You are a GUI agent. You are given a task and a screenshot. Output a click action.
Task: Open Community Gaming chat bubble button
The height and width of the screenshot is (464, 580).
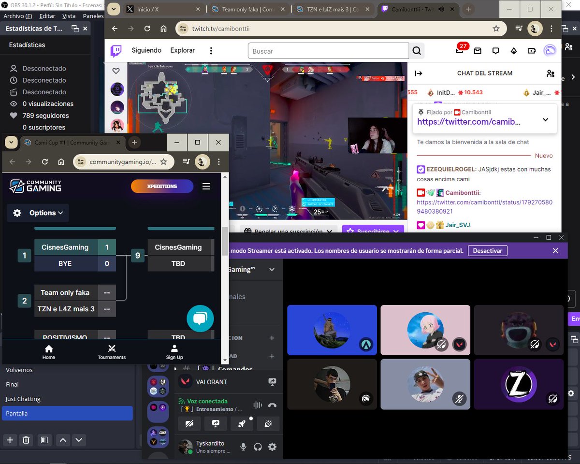(x=200, y=318)
